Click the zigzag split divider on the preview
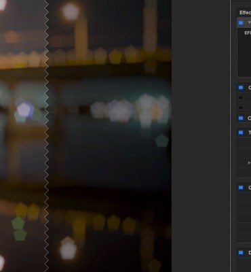This screenshot has height=272, width=251. click(x=46, y=136)
